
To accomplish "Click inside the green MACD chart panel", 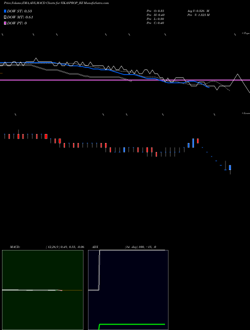I will pyautogui.click(x=42, y=290).
